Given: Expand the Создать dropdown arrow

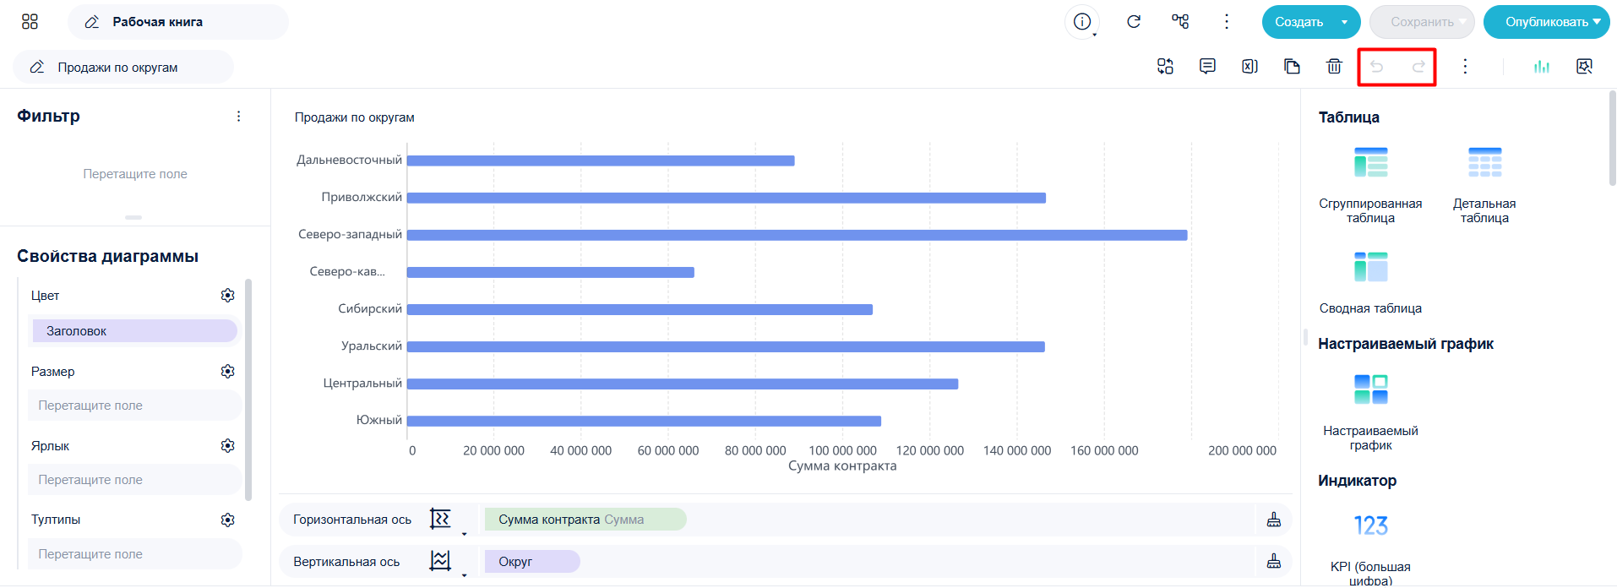Looking at the screenshot, I should point(1344,22).
